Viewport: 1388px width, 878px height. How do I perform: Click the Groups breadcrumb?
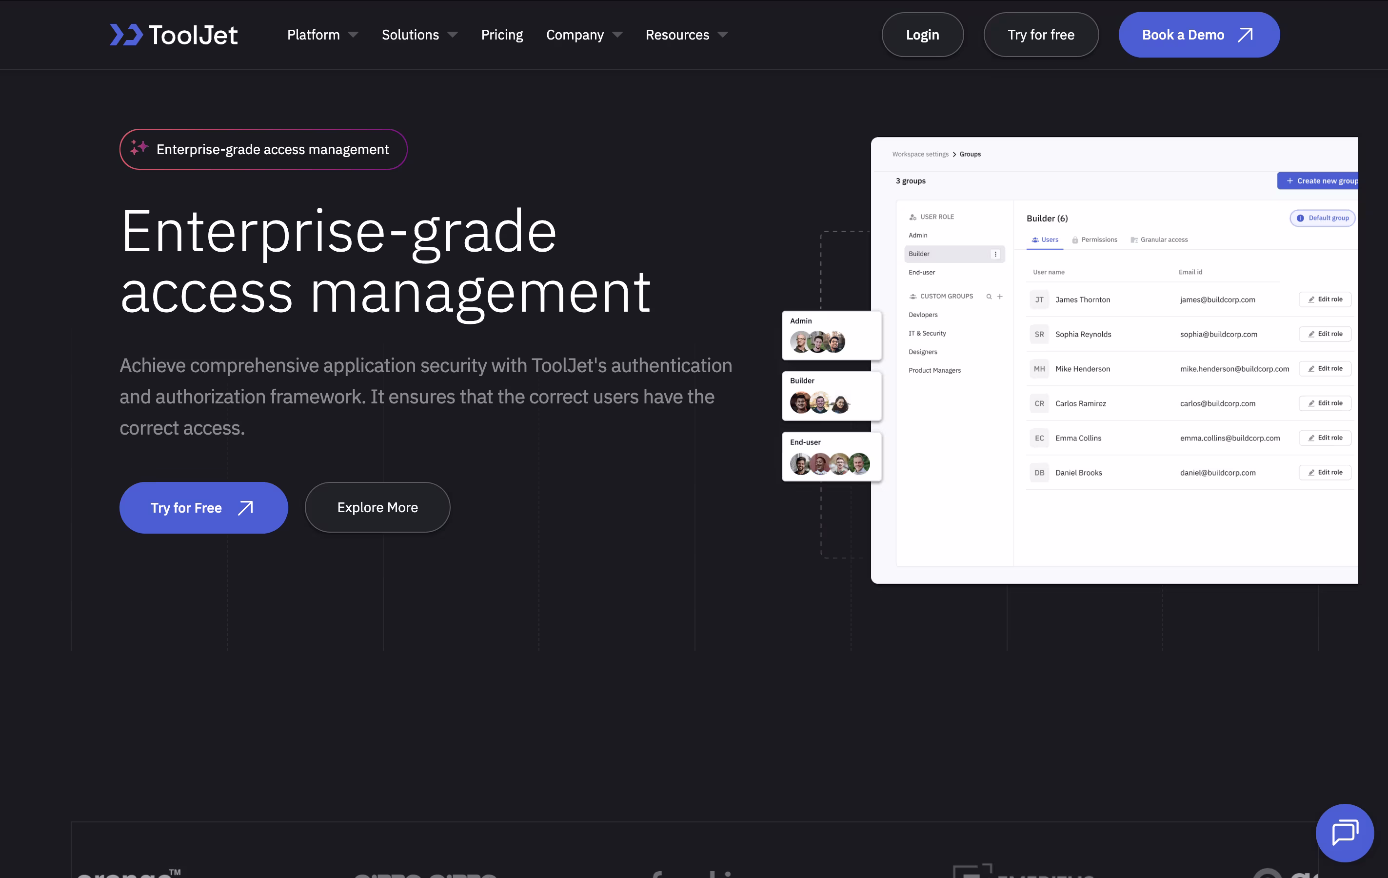coord(970,154)
